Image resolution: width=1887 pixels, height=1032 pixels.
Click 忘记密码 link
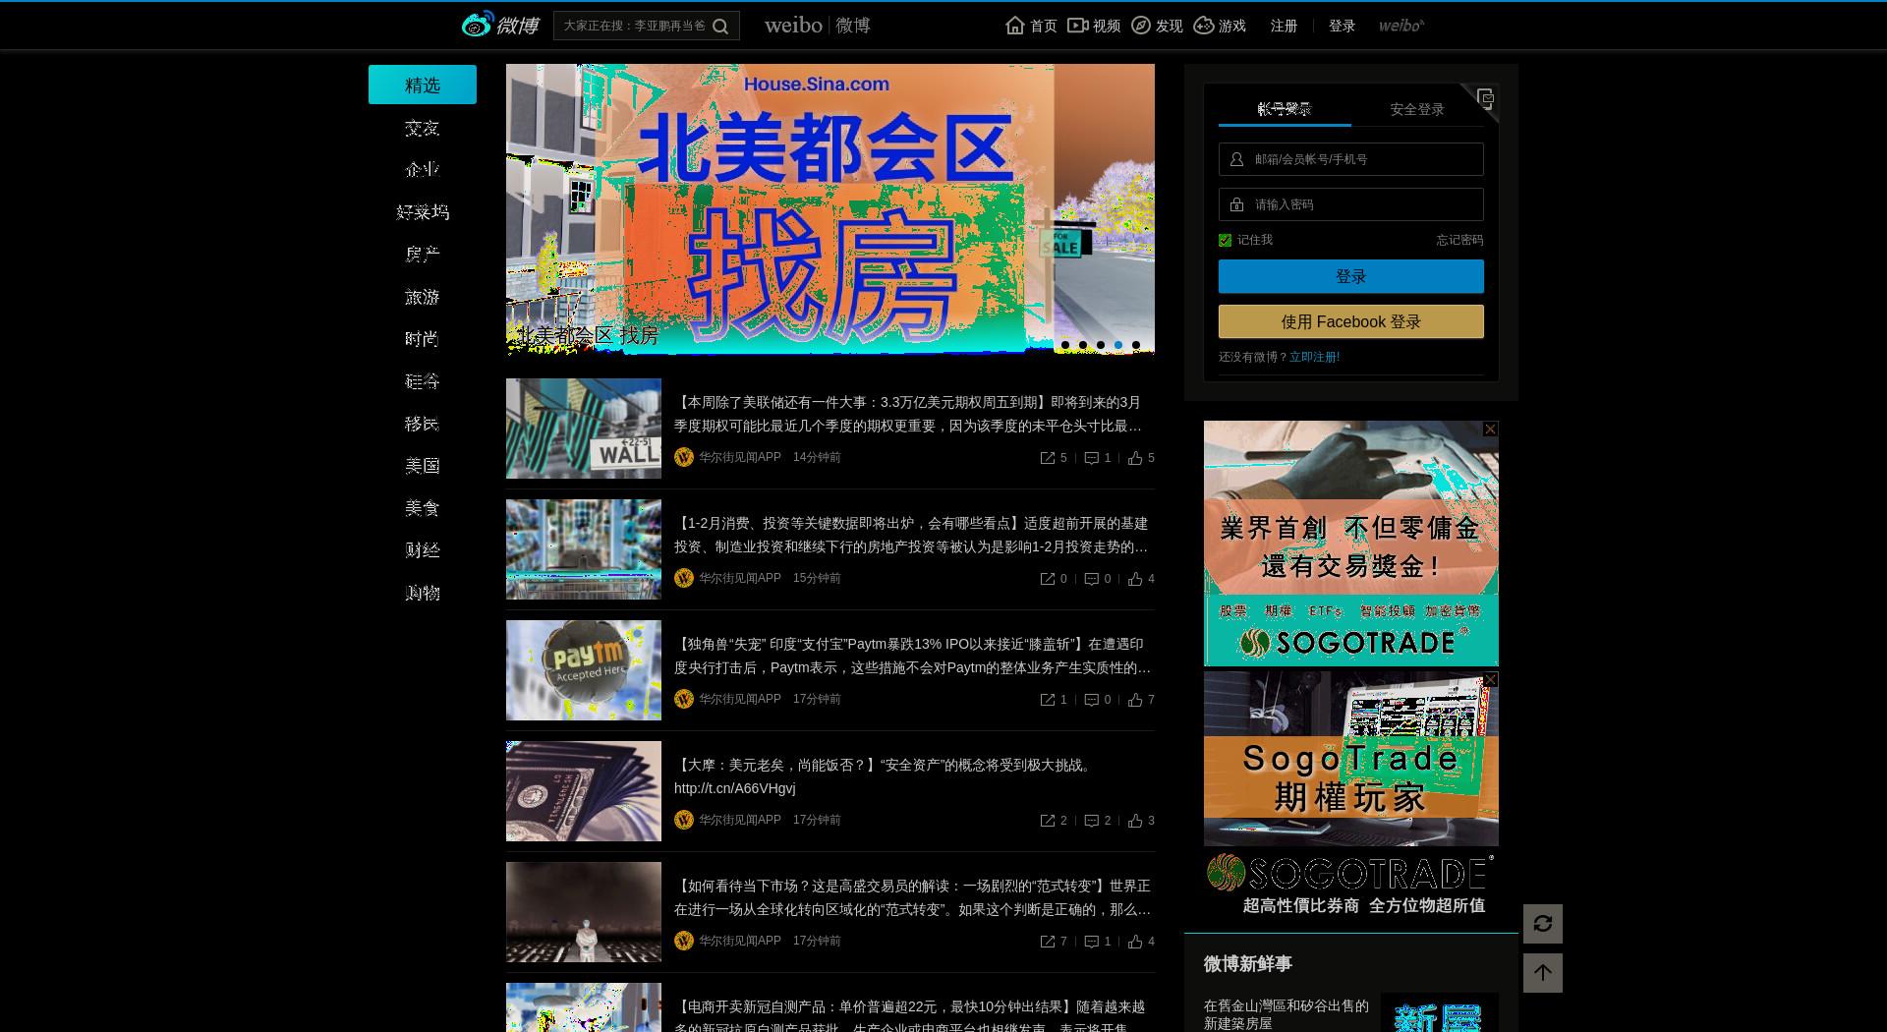coord(1459,240)
